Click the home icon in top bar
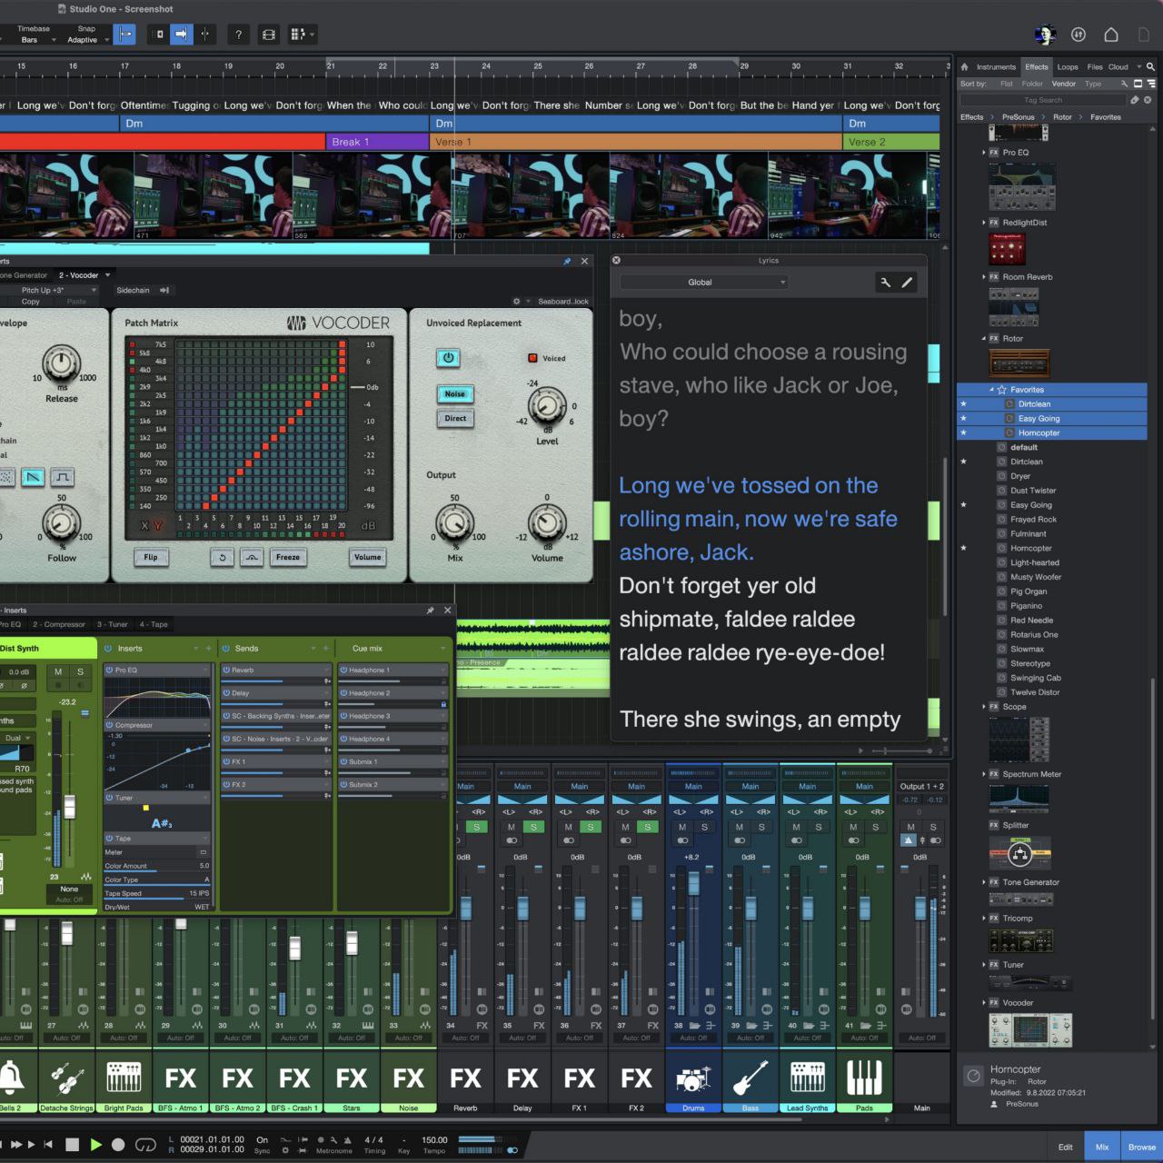 pyautogui.click(x=1110, y=35)
